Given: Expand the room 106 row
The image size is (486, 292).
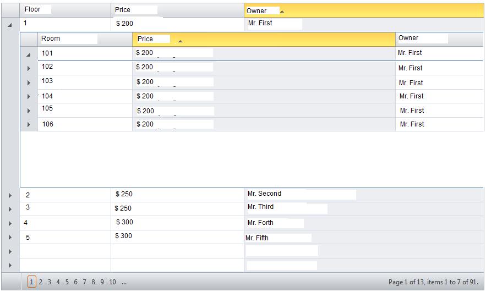Looking at the screenshot, I should pyautogui.click(x=29, y=125).
